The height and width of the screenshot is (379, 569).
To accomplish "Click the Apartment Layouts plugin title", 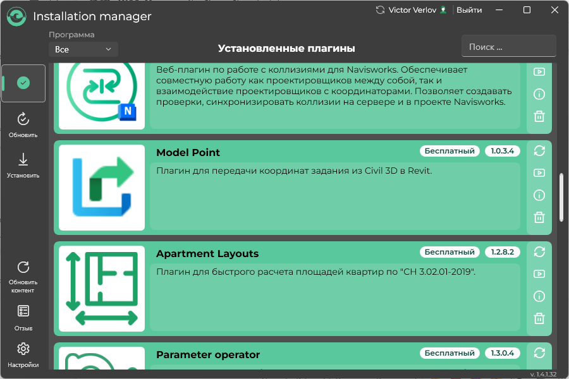I will point(207,253).
